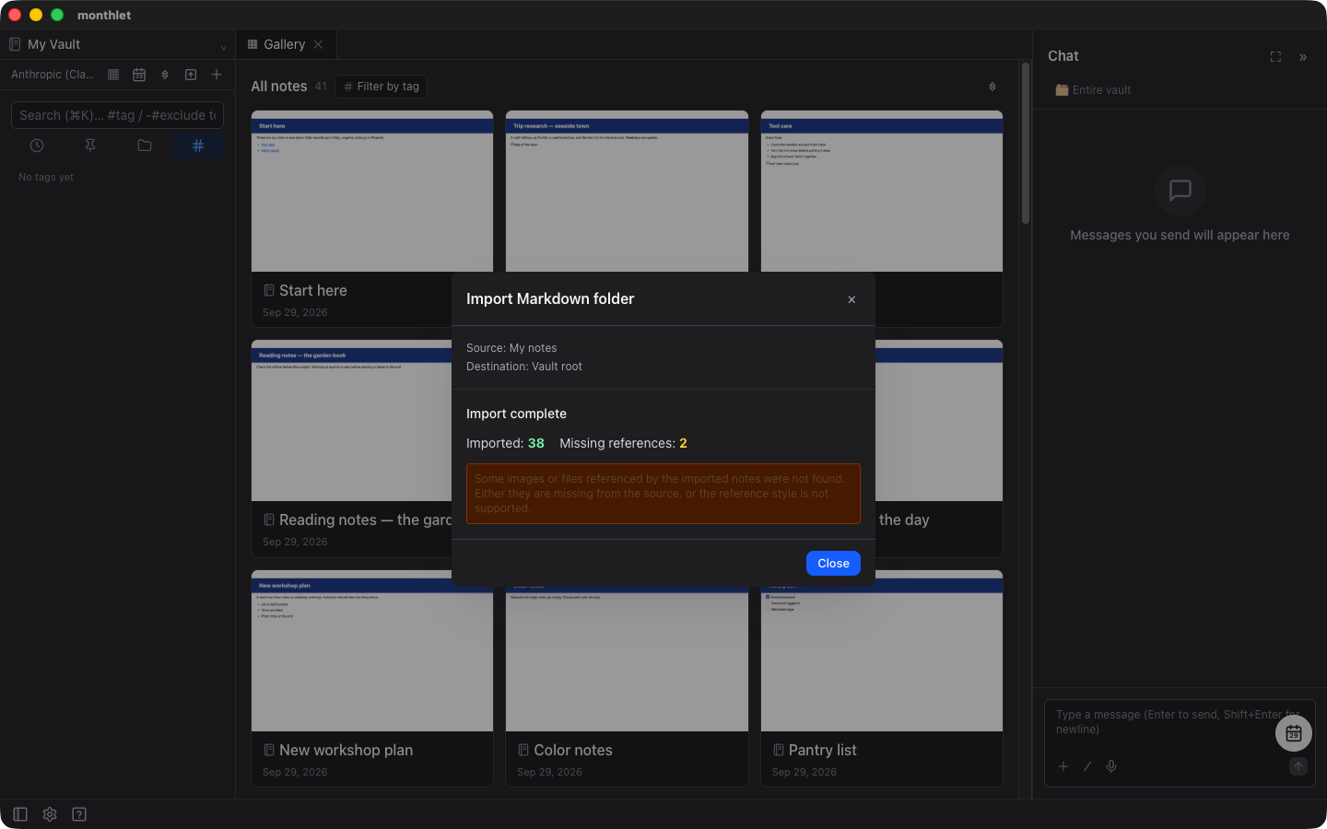Click the Chat panel title

point(1063,56)
